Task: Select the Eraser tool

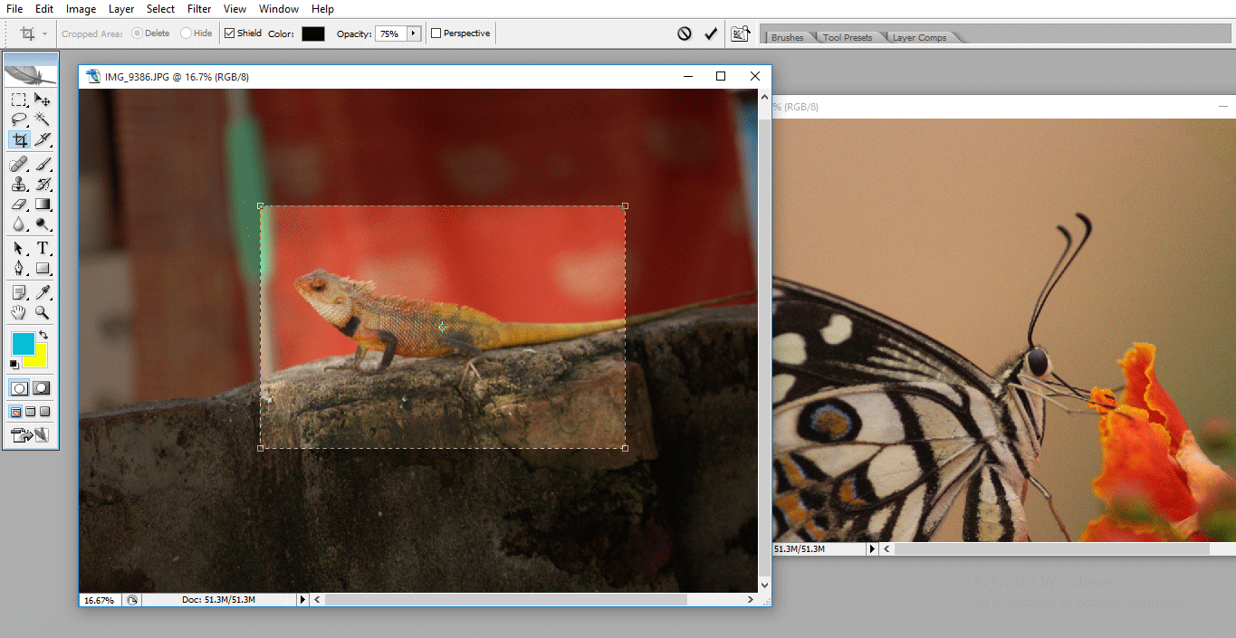Action: pyautogui.click(x=18, y=204)
